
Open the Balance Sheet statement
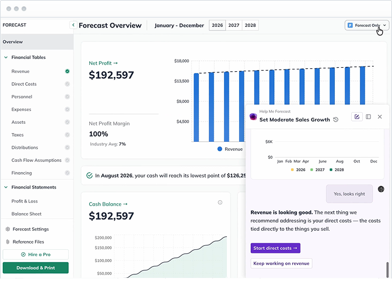[x=26, y=214]
